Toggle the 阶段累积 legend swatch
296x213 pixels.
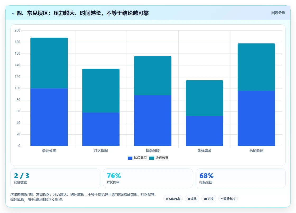pos(130,158)
